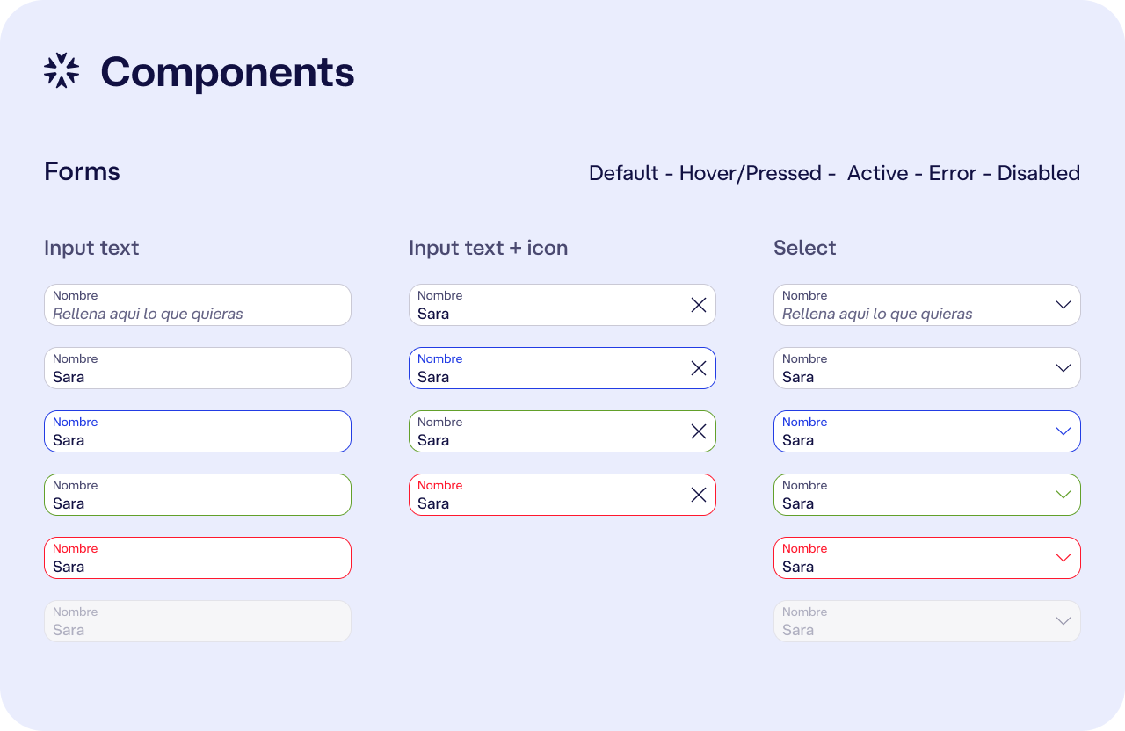Click the red-bordered error text input
Viewport: 1125px width, 731px height.
pyautogui.click(x=198, y=558)
